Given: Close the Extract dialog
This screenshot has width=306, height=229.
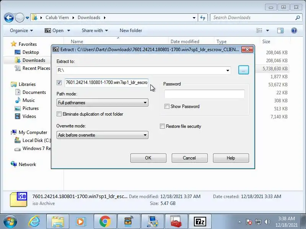Looking at the screenshot, I should (247, 50).
